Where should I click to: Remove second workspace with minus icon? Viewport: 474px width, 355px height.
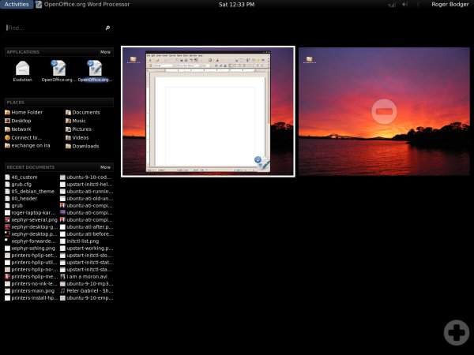coord(384,111)
